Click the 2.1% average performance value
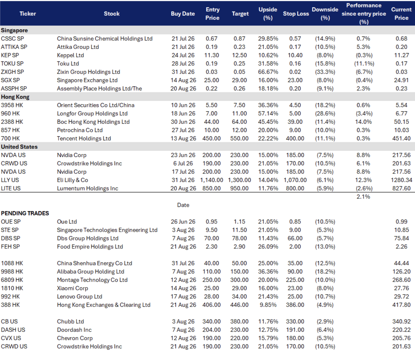This screenshot has width=415, height=354. click(x=363, y=197)
